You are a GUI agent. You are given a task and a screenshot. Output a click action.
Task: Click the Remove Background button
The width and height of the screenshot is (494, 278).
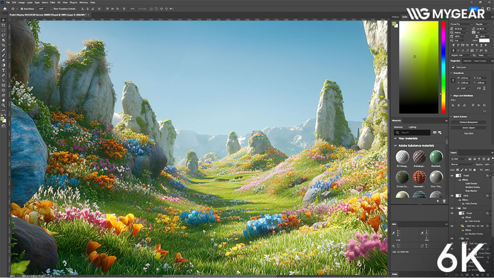(468, 122)
